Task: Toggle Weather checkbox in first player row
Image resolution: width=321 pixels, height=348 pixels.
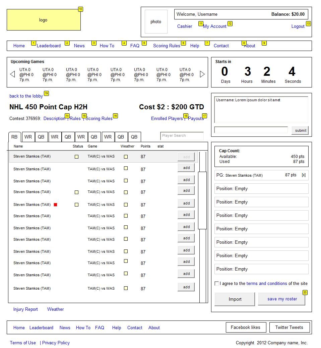Action: click(x=126, y=157)
